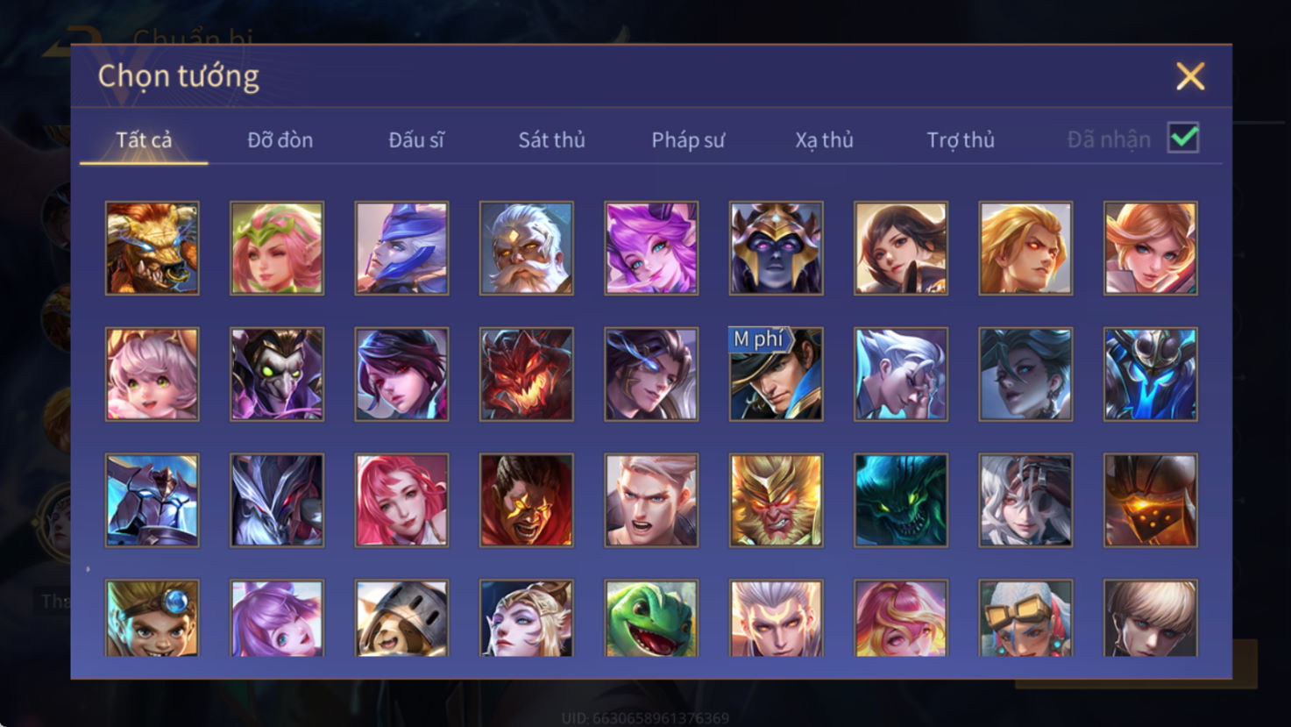This screenshot has height=727, width=1291.
Task: Close the "Chọn tướng" dialog
Action: (1190, 76)
